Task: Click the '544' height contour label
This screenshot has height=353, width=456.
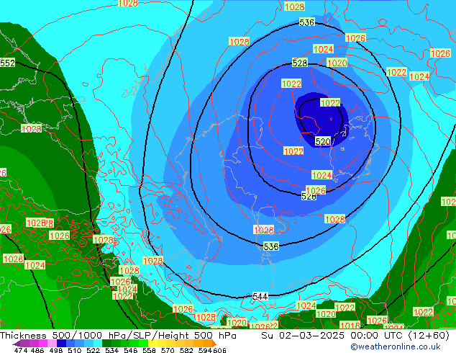Action: (x=260, y=297)
